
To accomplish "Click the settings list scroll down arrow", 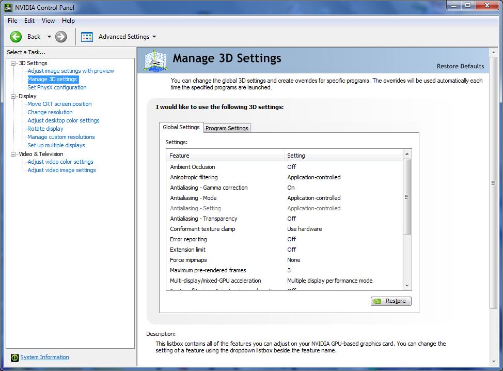I will (x=407, y=285).
